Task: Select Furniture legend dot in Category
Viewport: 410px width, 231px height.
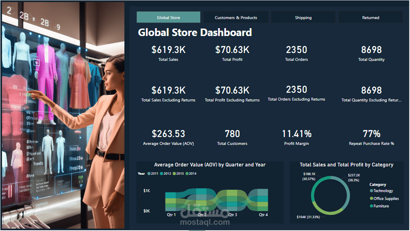Action: point(371,206)
